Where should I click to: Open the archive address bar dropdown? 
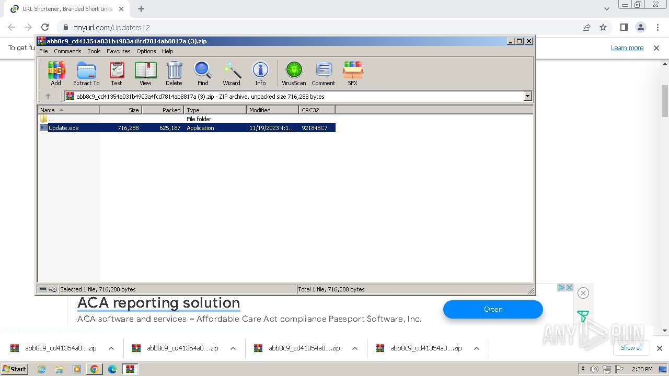pos(527,96)
